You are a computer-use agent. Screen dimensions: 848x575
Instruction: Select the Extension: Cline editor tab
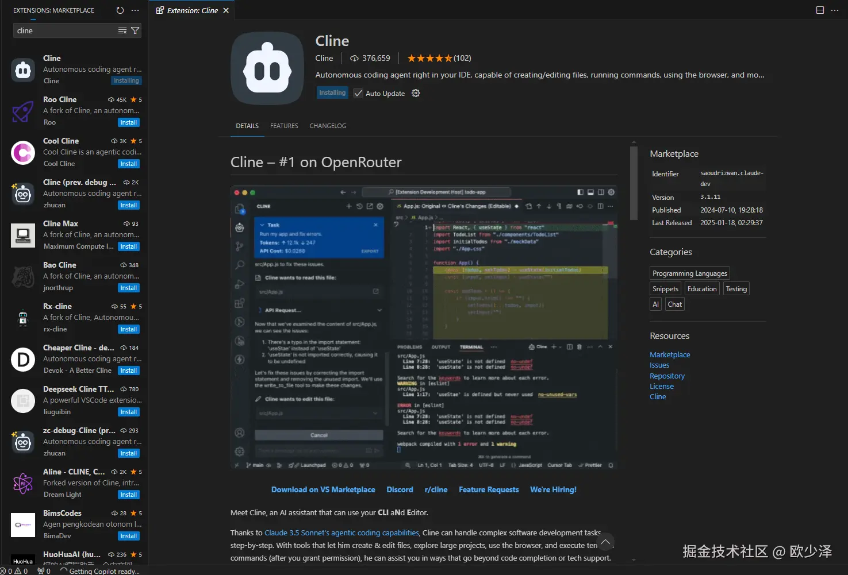pos(192,10)
